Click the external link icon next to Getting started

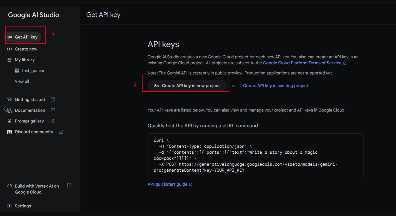click(x=53, y=99)
